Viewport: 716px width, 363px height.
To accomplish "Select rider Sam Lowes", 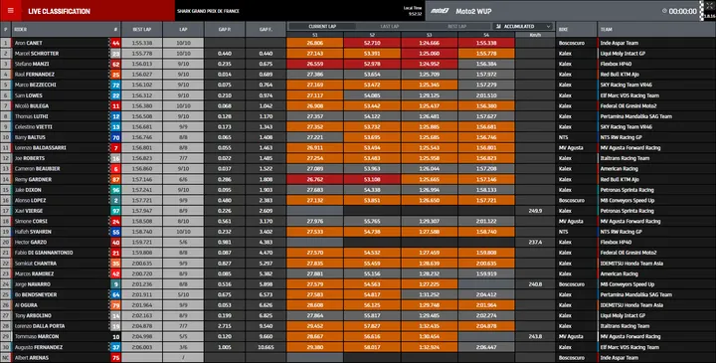I will tap(28, 95).
